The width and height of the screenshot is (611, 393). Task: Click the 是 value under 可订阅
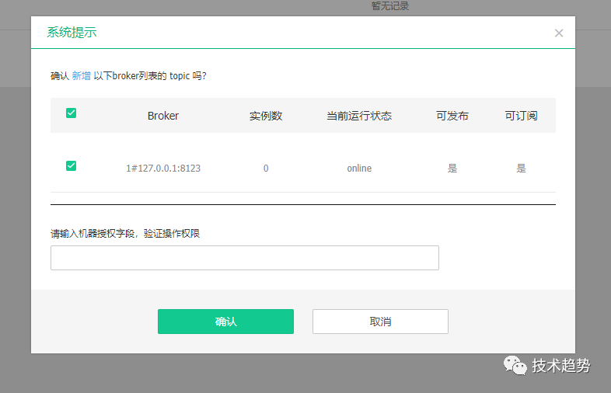521,169
